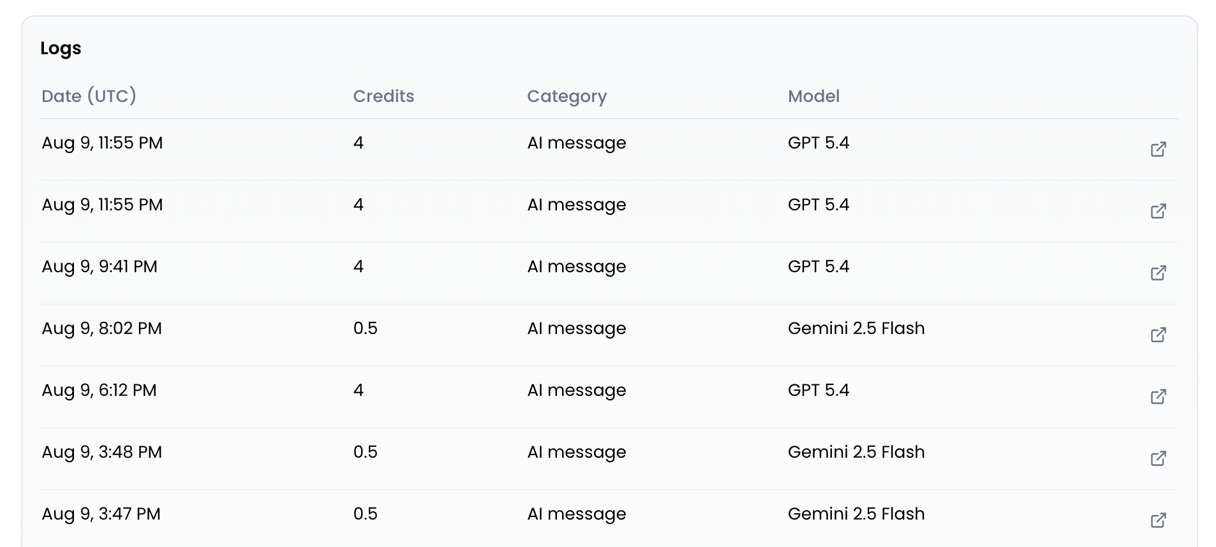Open external link for the 9:41 PM log

(1159, 273)
